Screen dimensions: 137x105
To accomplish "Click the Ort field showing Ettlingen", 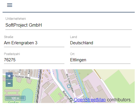I will point(100,60).
